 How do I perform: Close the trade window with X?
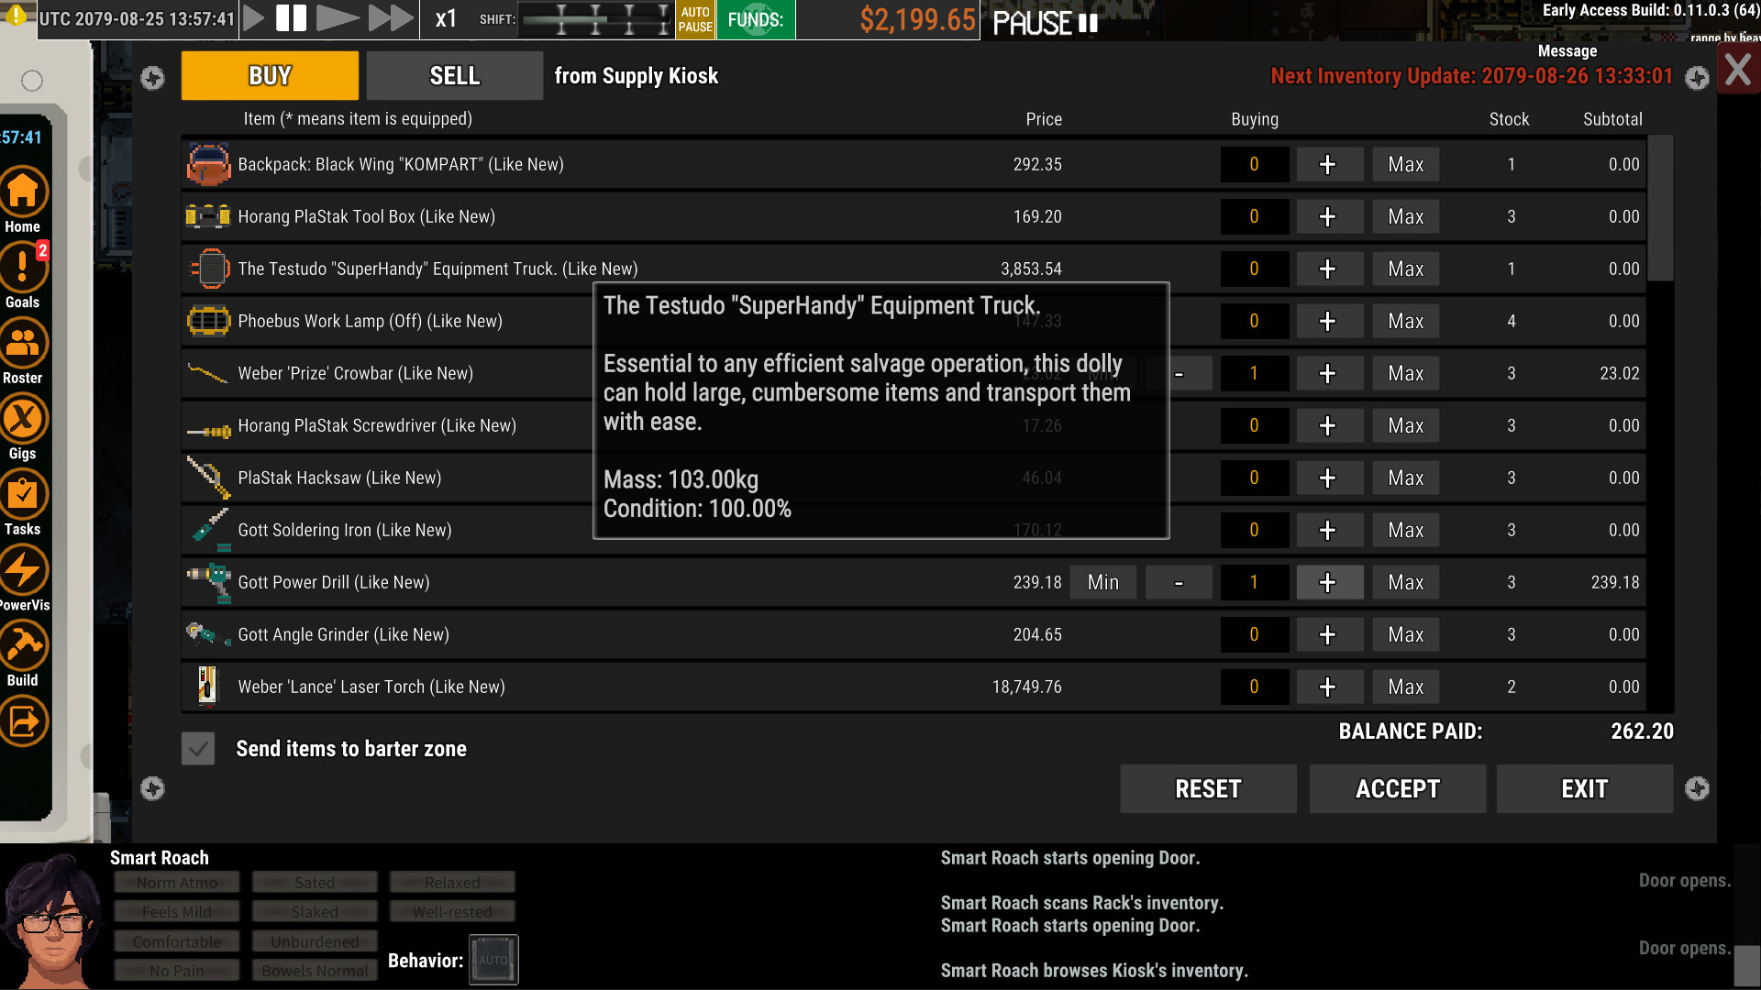pyautogui.click(x=1738, y=70)
